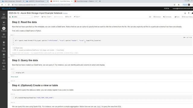Click the Permissions button
Screen dimensions: 193x108
coord(59,17)
